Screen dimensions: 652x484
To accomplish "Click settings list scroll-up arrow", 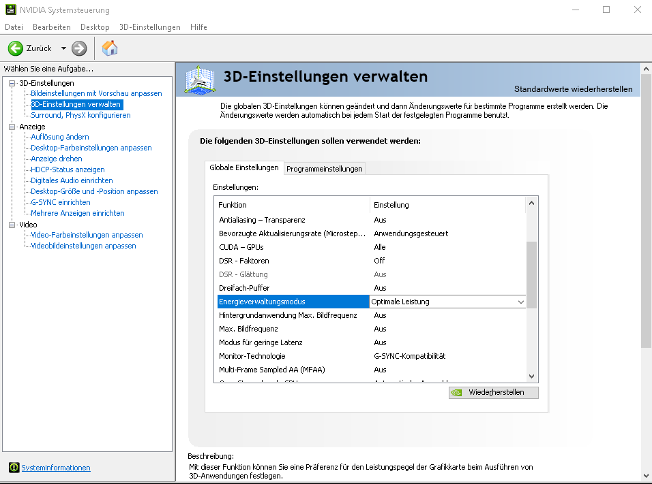I will (531, 203).
